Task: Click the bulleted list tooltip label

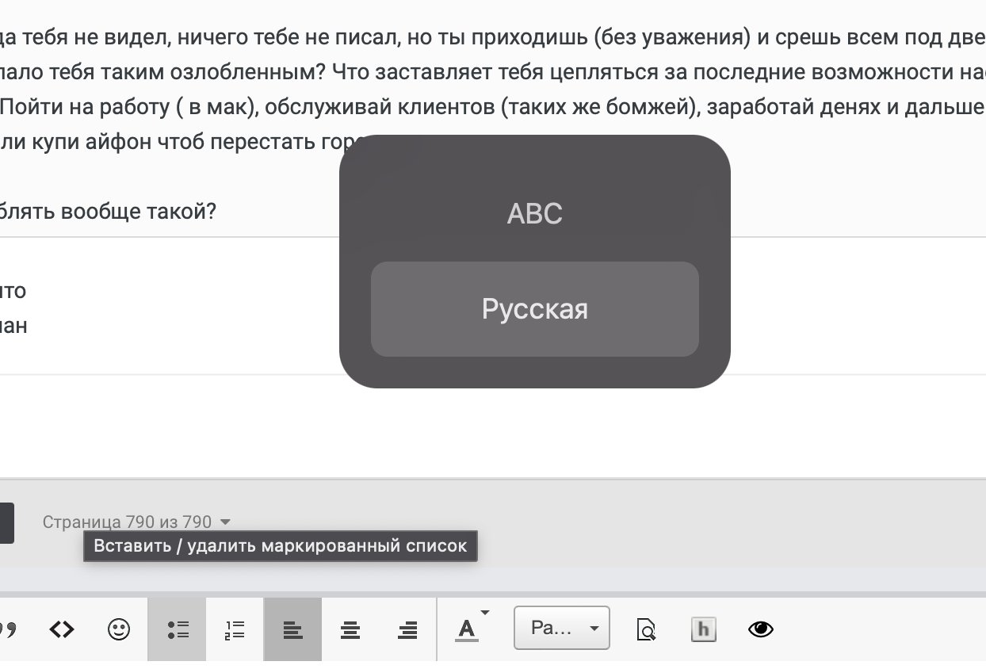Action: pos(281,546)
